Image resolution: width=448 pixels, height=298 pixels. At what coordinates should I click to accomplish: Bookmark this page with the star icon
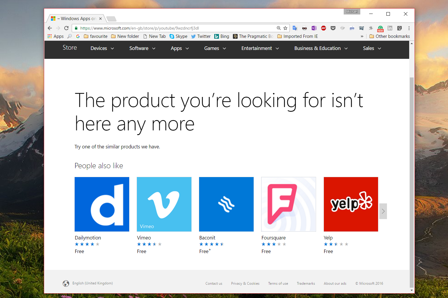[285, 28]
